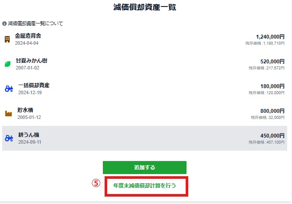Click the 520,000円 acquisition amount

[272, 62]
